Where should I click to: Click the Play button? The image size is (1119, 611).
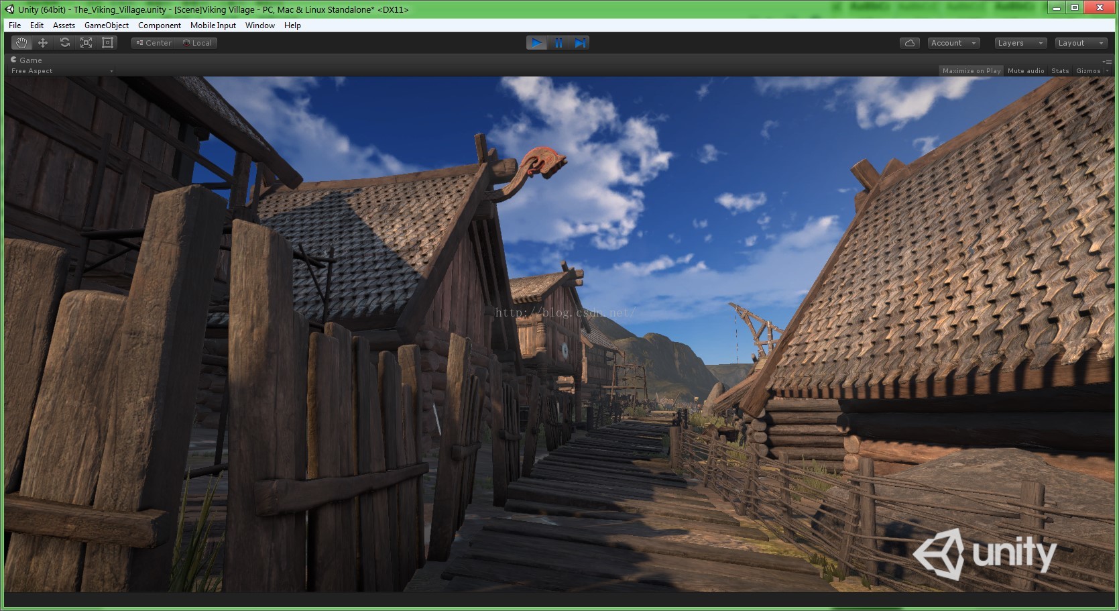536,43
